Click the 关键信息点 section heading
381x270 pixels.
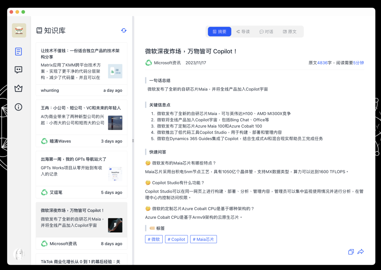pos(160,105)
